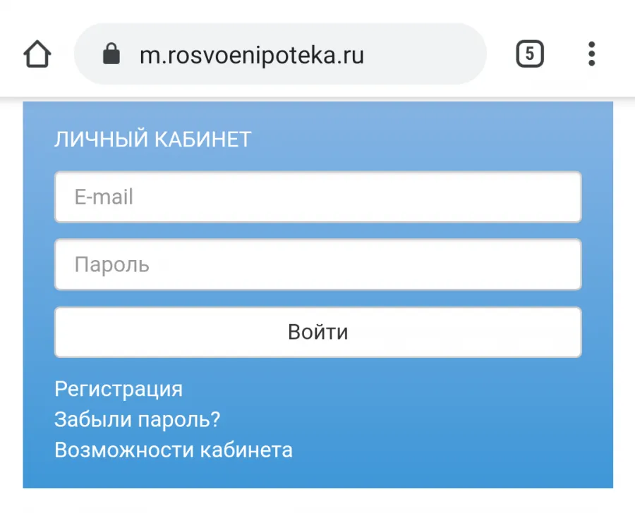Check the connection padlock beside the URL

[111, 54]
